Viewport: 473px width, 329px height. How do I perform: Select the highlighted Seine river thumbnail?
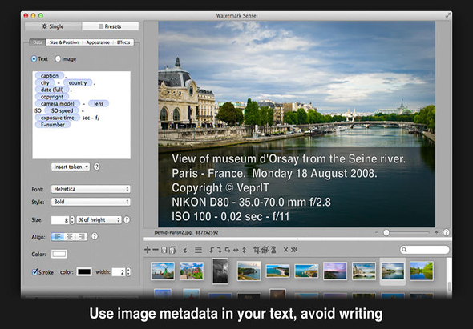click(x=393, y=271)
